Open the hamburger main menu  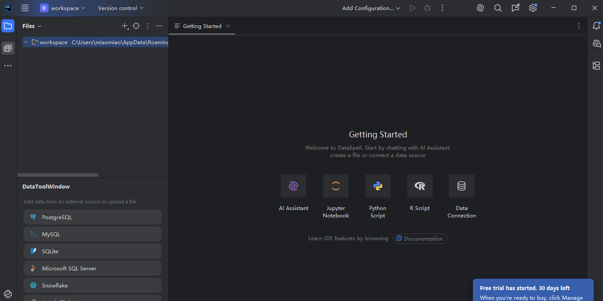tap(25, 8)
